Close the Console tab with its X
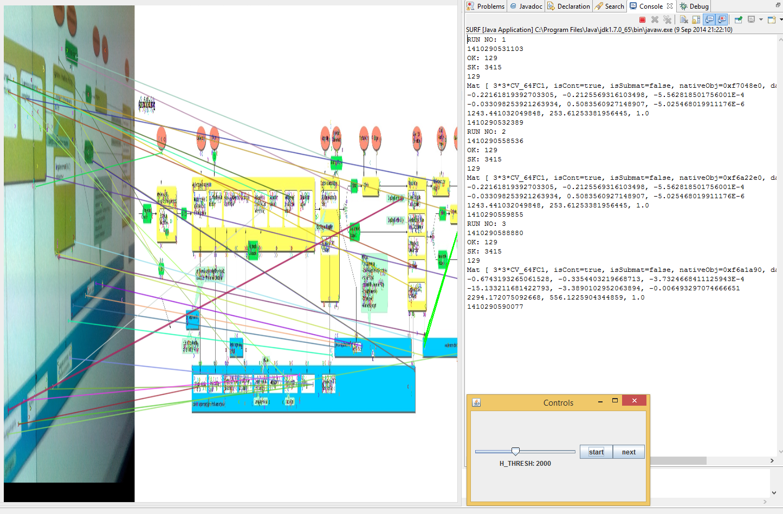The height and width of the screenshot is (514, 783). pyautogui.click(x=670, y=6)
